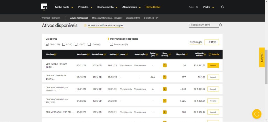Viewport: 268px width, 122px height.
Task: Click the XP logo icon
Action: click(x=44, y=7)
